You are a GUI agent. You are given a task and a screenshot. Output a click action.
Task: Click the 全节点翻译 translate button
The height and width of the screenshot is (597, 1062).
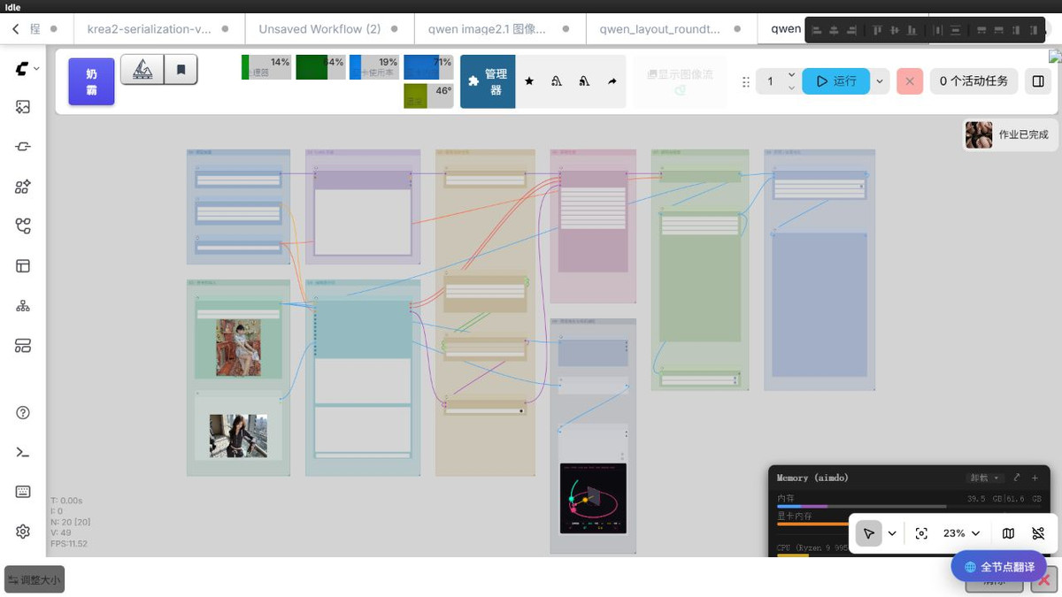998,567
